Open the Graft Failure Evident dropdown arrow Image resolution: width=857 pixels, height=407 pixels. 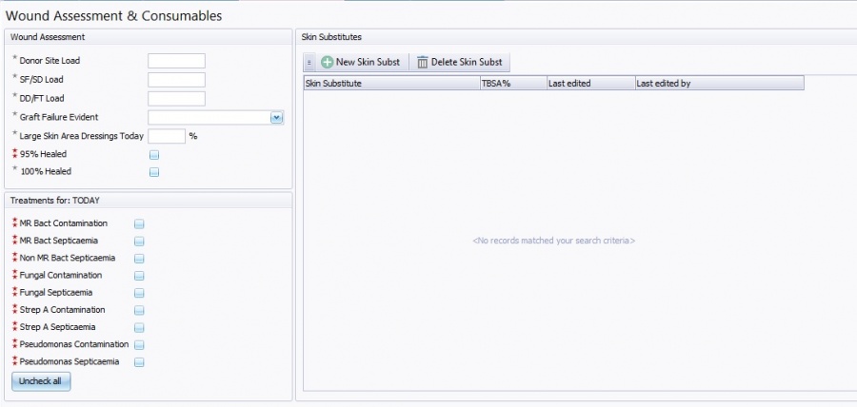(277, 118)
